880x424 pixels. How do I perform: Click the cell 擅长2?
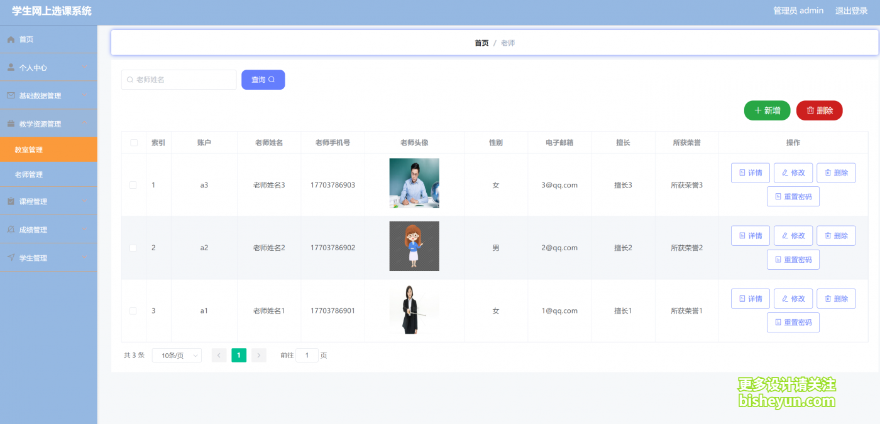click(623, 248)
